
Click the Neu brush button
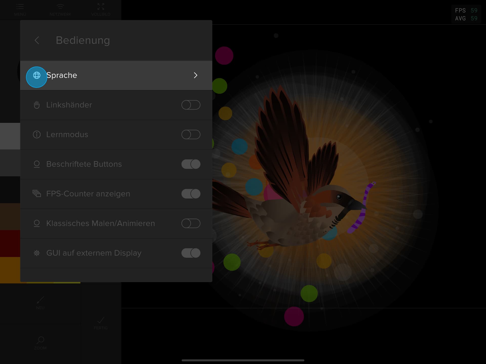point(40,303)
